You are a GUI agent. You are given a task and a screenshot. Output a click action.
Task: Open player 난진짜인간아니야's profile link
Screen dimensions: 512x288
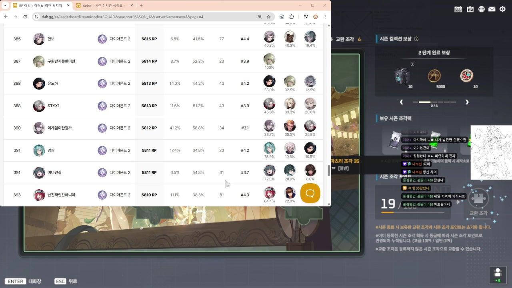(61, 195)
